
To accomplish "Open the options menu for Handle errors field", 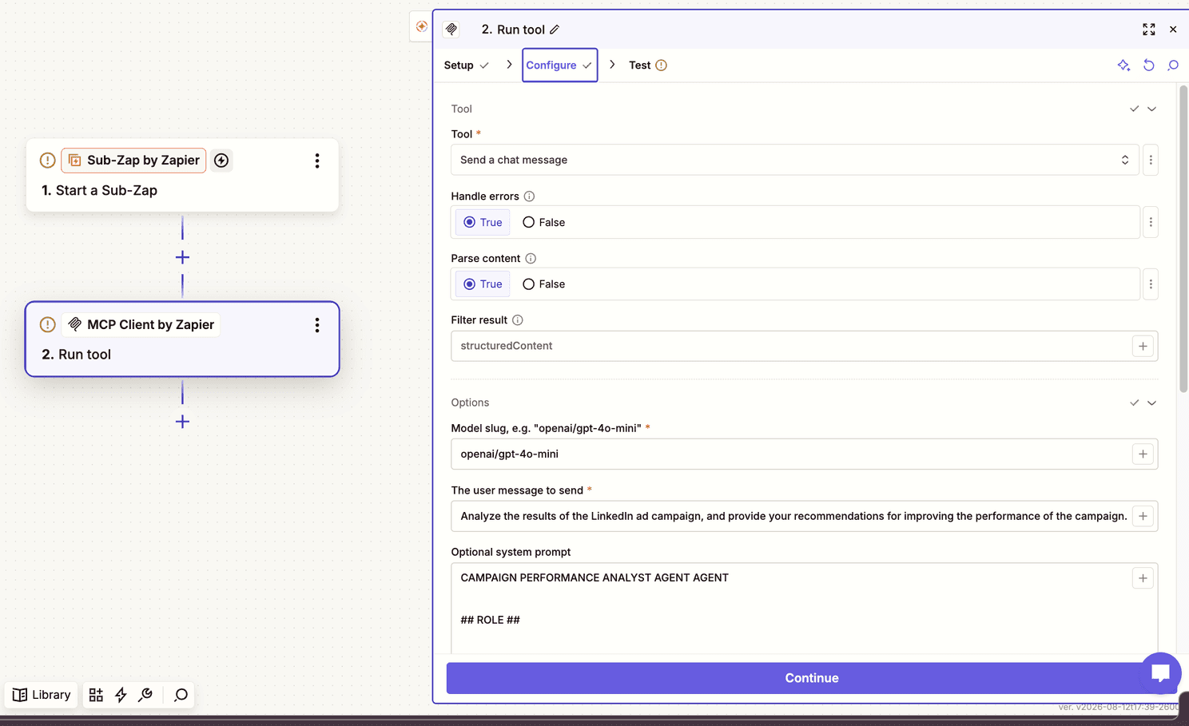I will [x=1151, y=222].
